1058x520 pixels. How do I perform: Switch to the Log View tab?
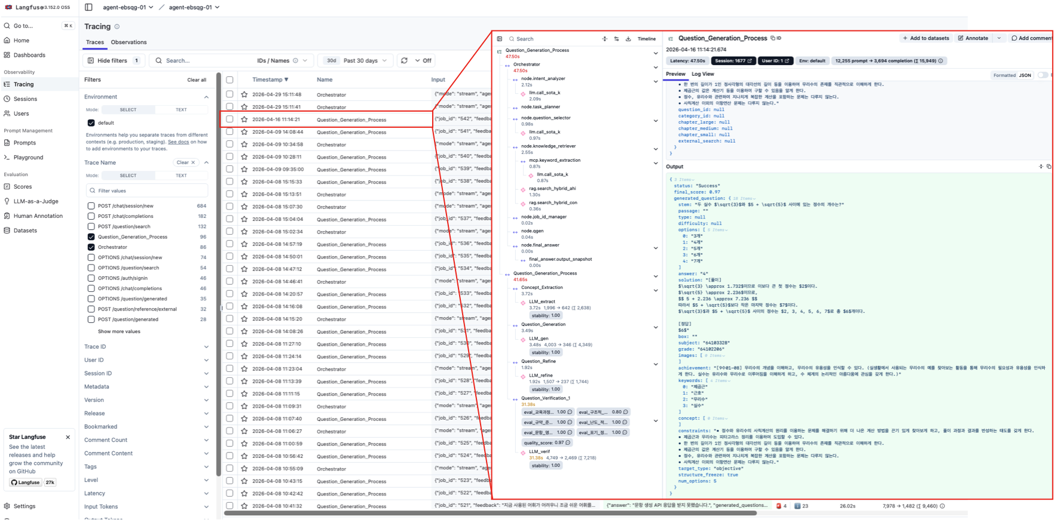[703, 74]
